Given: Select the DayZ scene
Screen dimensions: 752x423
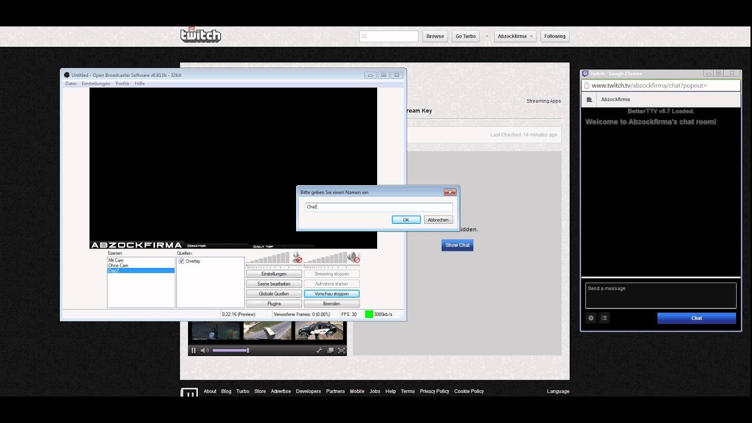Looking at the screenshot, I should coord(141,271).
